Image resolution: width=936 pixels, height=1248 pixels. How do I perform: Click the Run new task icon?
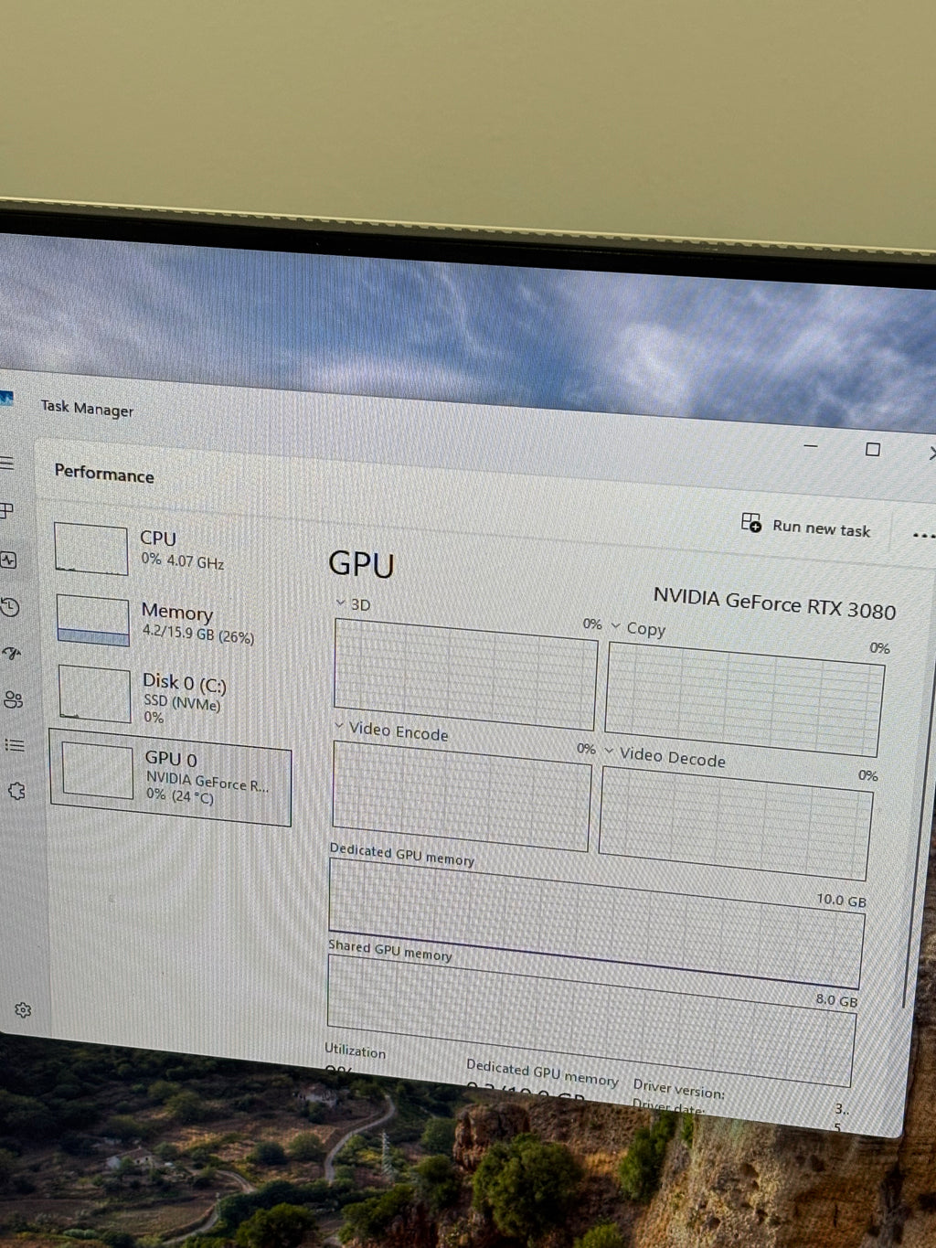[x=751, y=522]
